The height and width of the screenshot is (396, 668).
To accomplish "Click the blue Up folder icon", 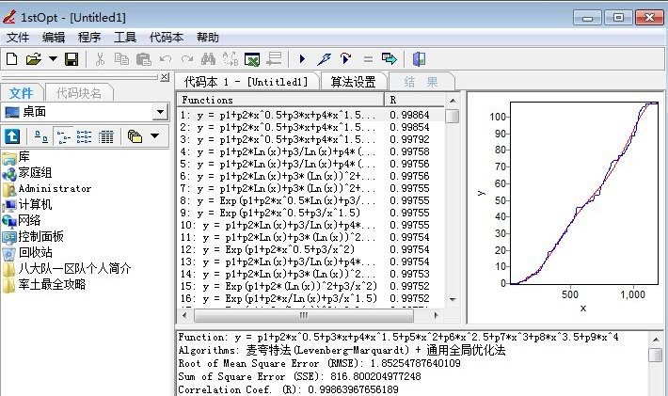I will coord(13,136).
